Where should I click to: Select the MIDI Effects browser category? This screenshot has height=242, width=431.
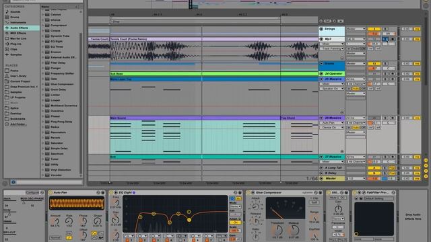[18, 33]
